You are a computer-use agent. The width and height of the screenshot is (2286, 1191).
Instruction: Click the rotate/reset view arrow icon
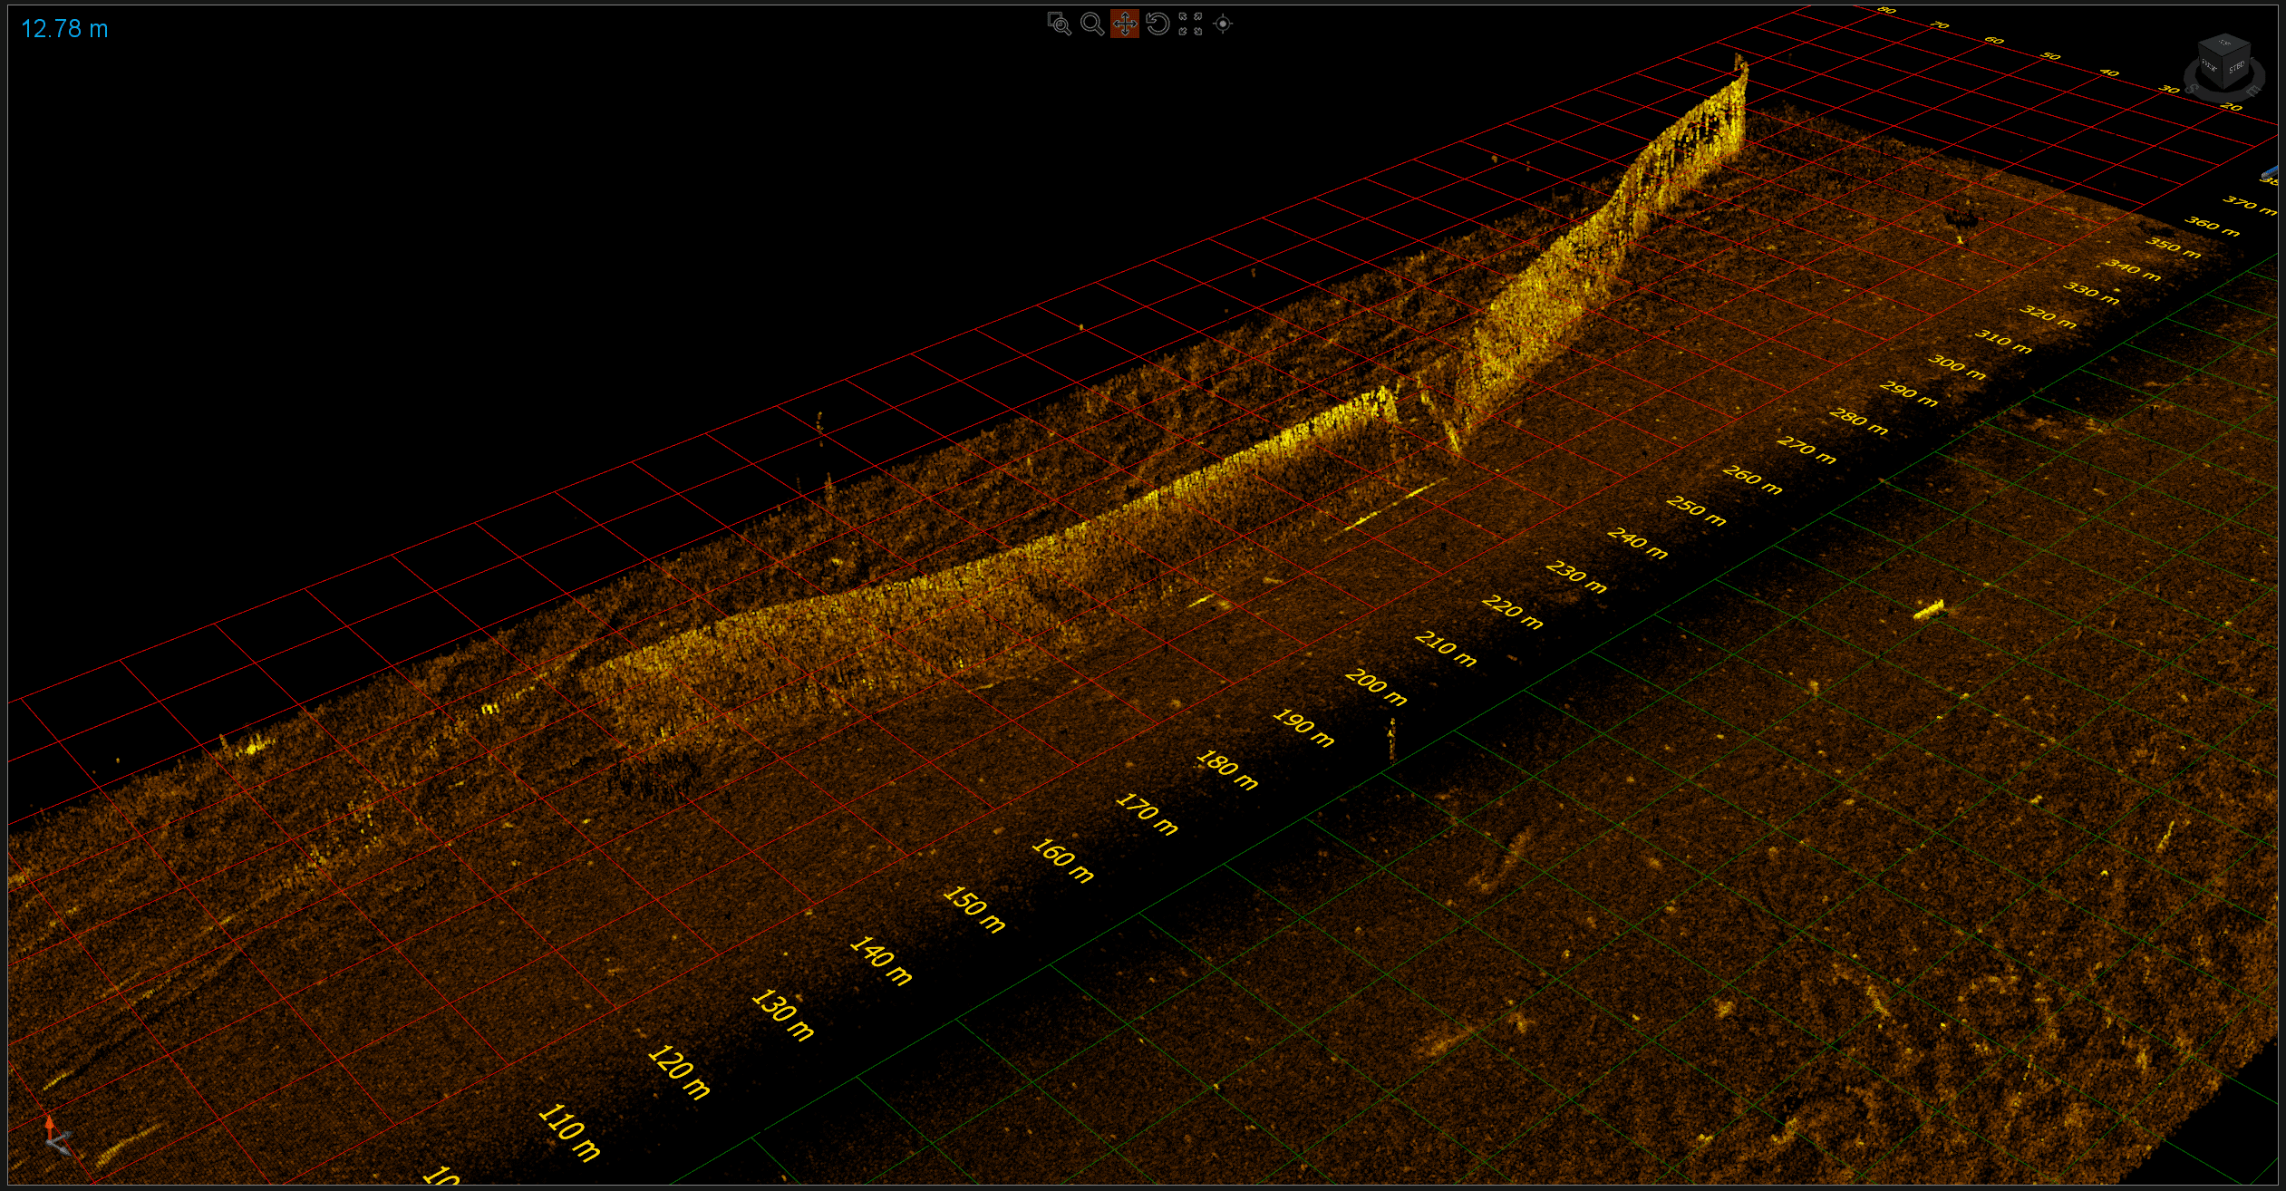click(1158, 24)
